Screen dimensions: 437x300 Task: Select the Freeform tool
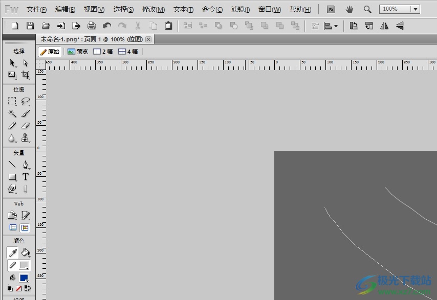click(12, 189)
